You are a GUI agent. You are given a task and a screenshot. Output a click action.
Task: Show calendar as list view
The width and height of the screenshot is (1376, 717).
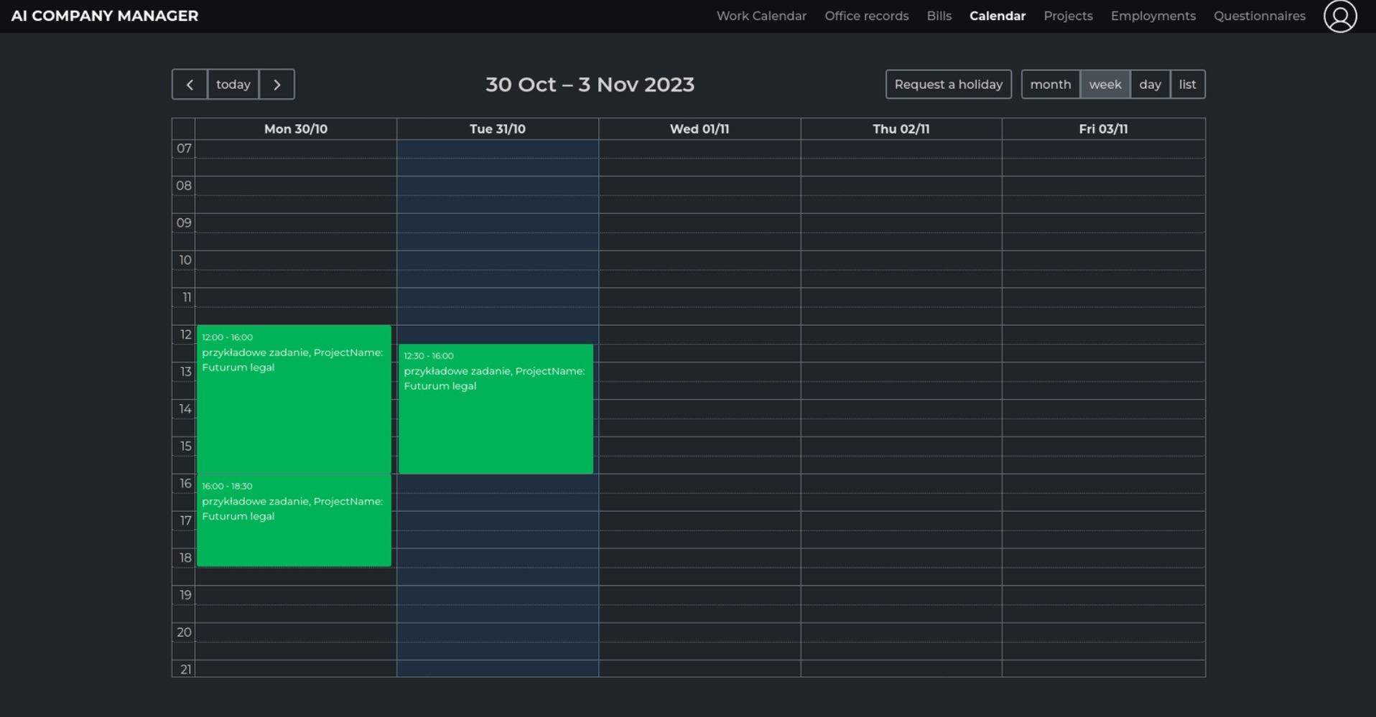(x=1187, y=85)
